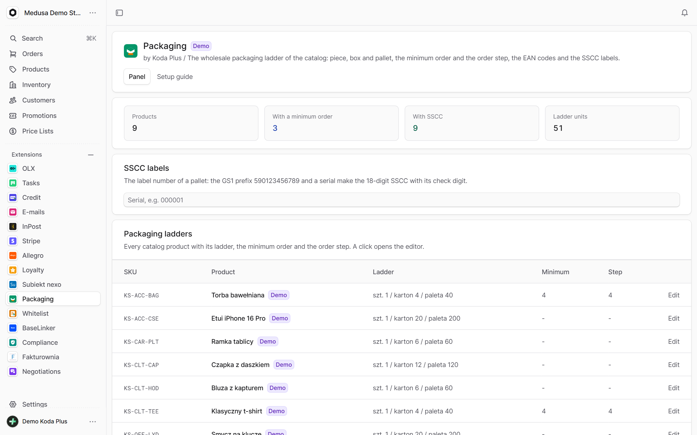Edit the Torba bawełniana row
The width and height of the screenshot is (697, 435).
[673, 295]
